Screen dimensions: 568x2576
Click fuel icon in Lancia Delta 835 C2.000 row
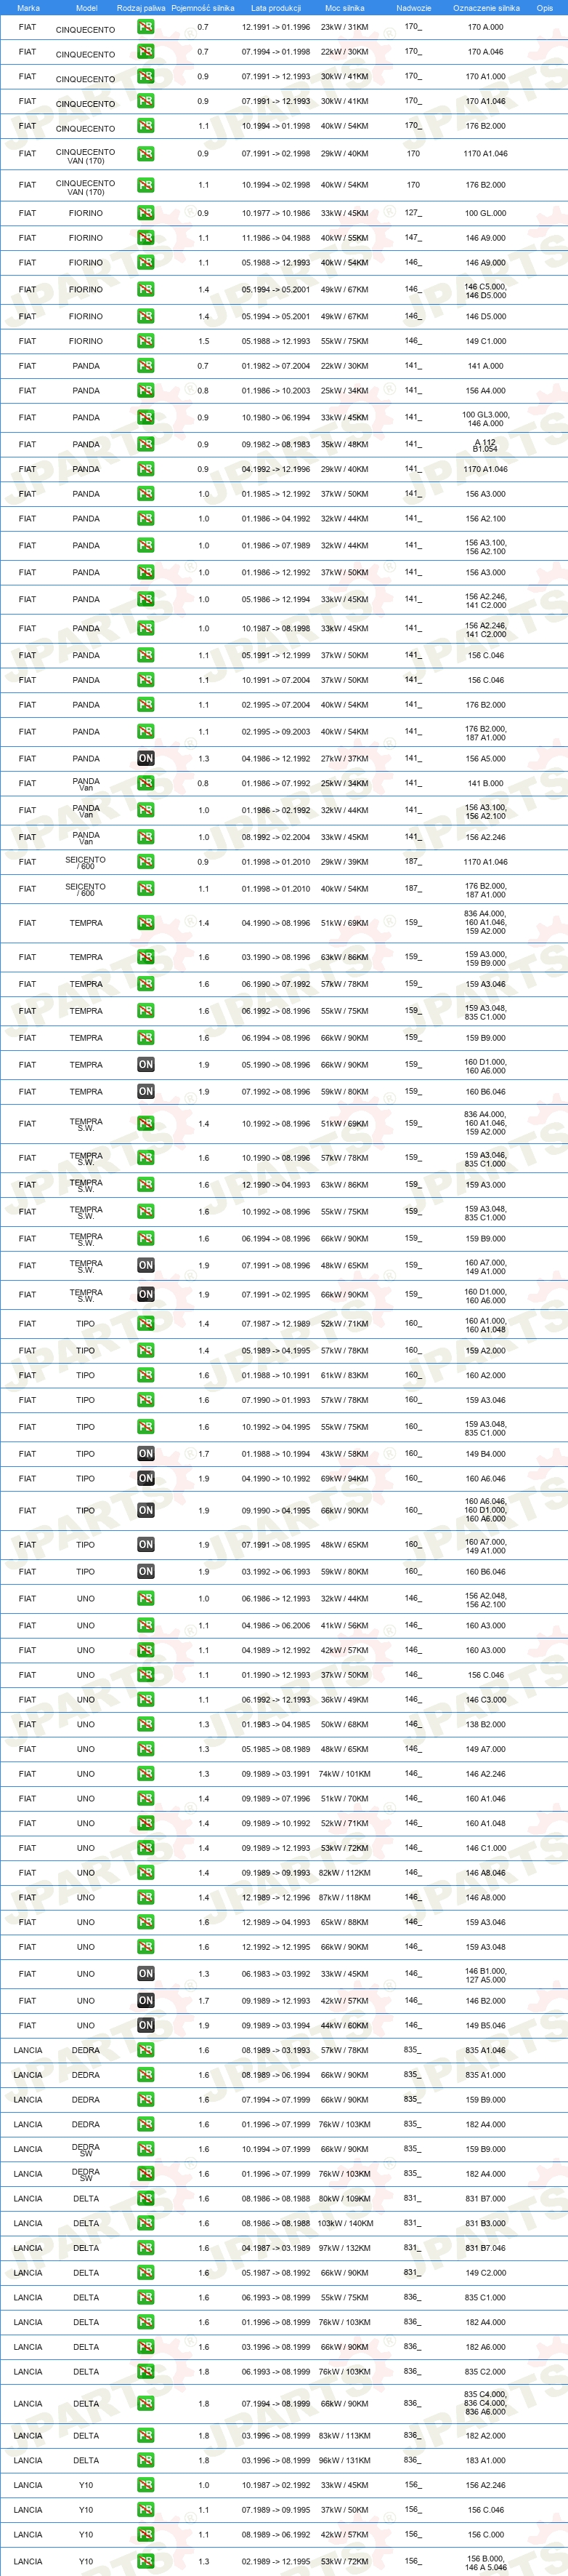tap(146, 2371)
